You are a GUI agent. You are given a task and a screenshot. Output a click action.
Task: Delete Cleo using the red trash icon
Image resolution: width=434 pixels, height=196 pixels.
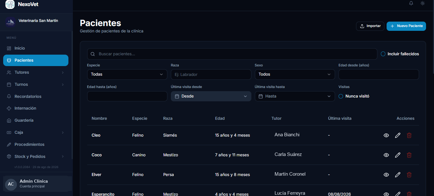point(409,135)
